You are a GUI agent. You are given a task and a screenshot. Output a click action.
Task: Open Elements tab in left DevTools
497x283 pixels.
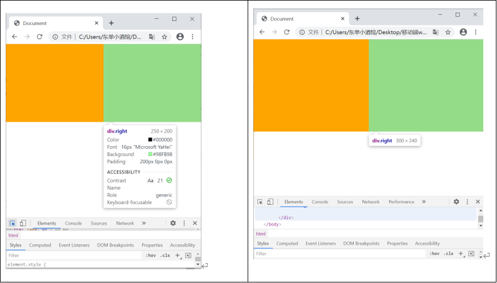(x=47, y=223)
